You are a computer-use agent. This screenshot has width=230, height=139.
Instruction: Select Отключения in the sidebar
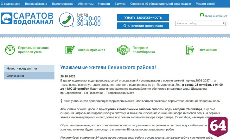pos(29,76)
